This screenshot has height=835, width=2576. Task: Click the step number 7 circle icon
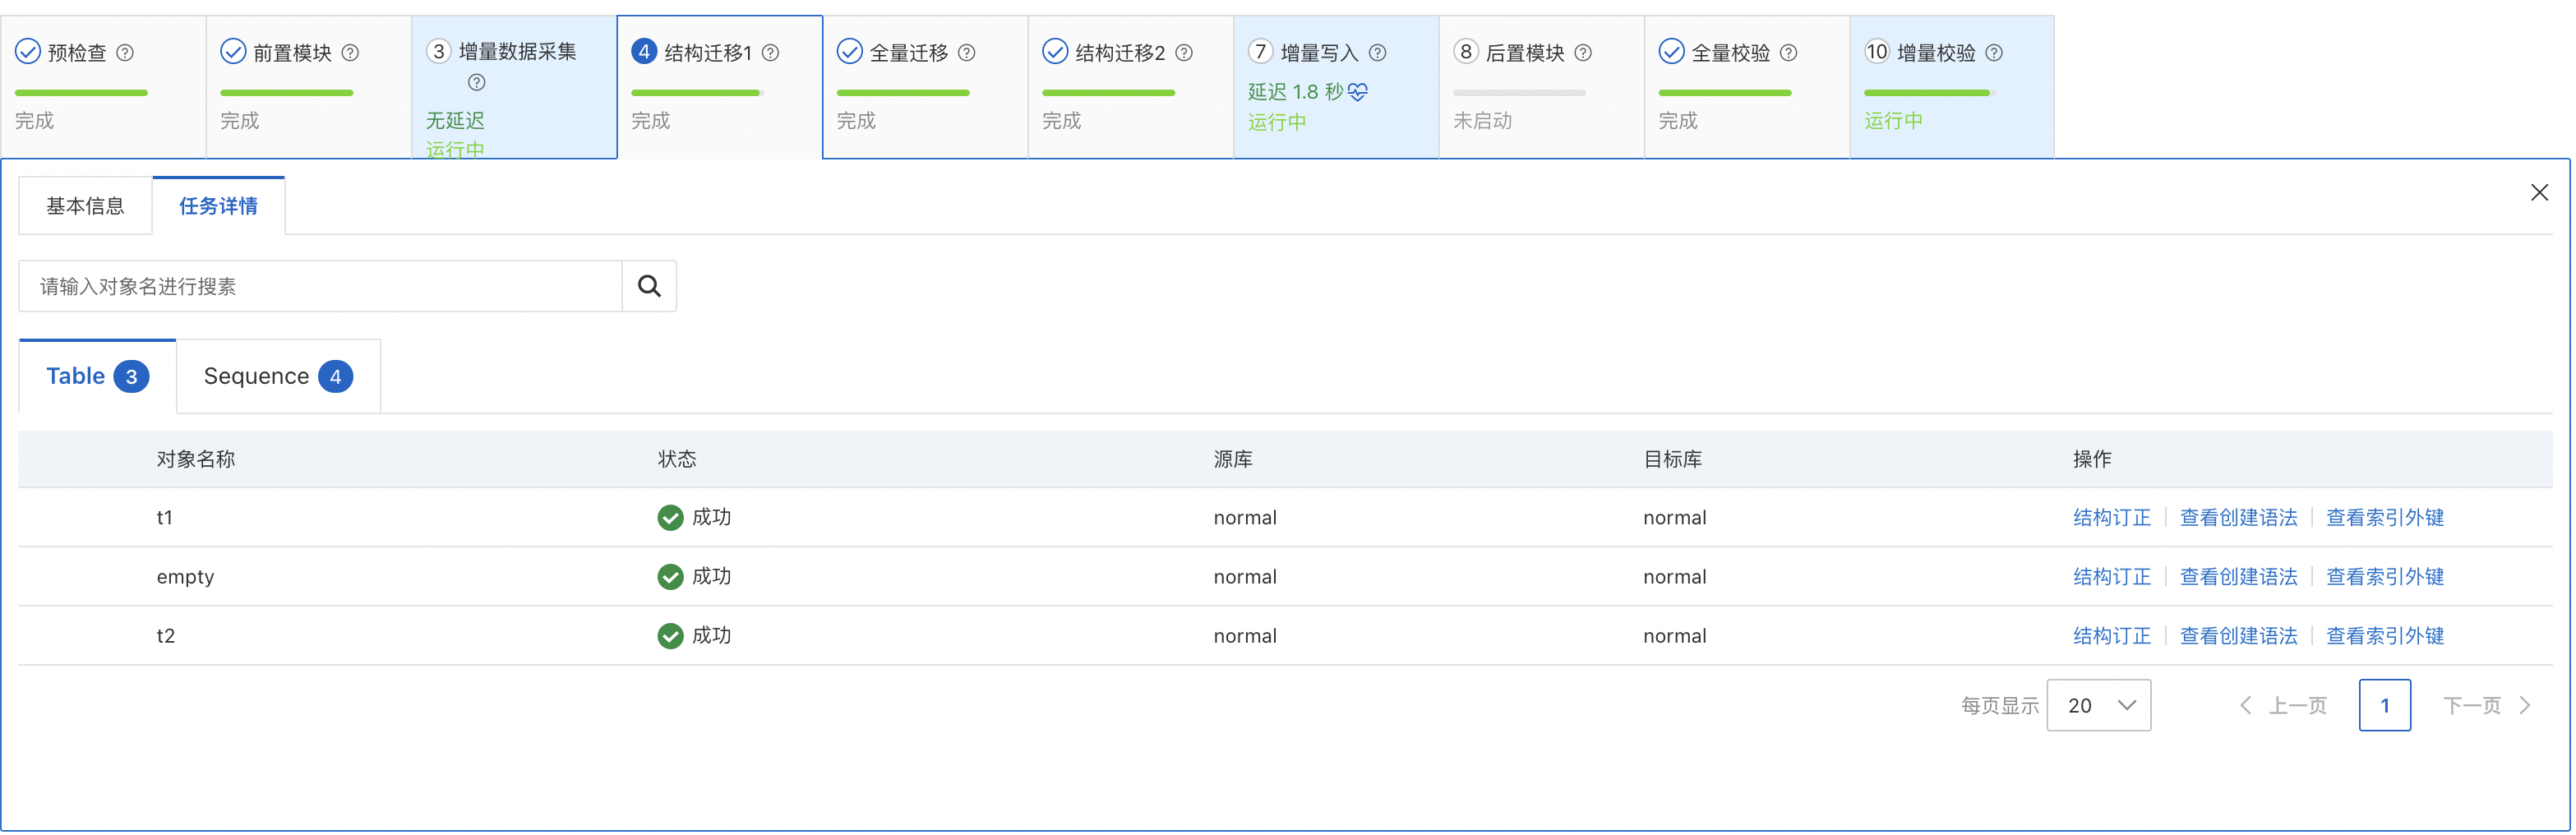(1261, 52)
